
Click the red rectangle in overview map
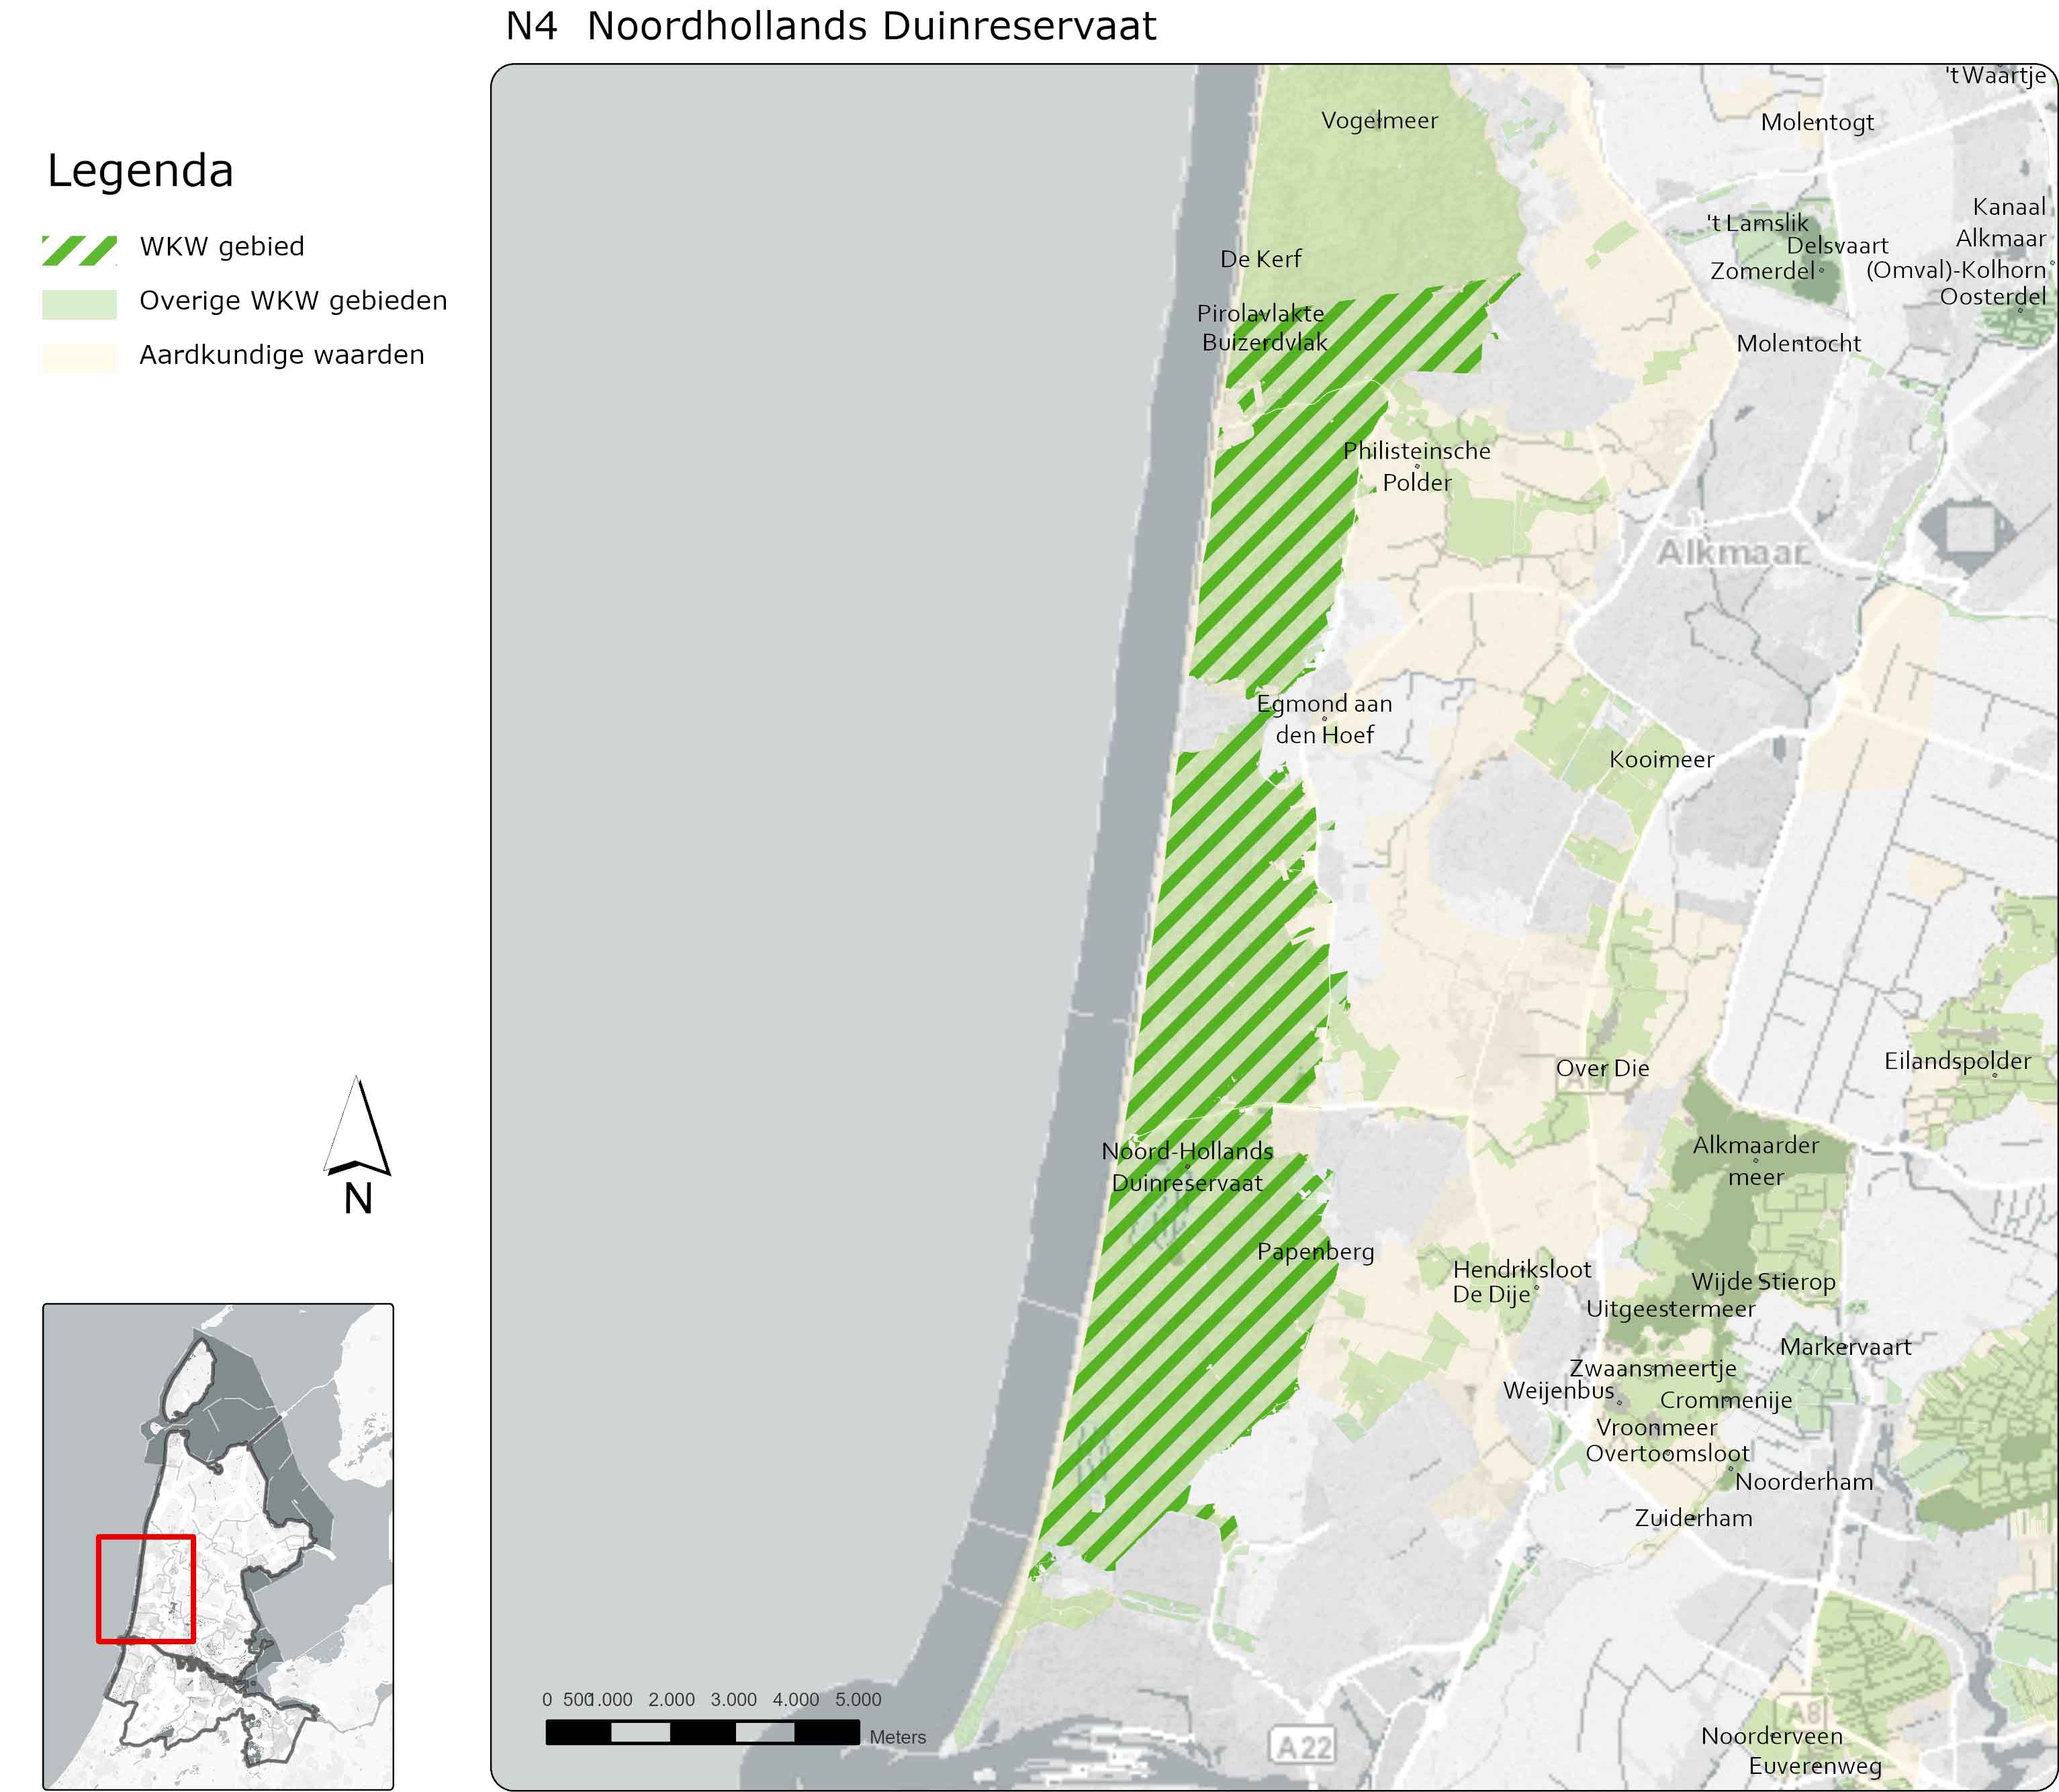(146, 1588)
